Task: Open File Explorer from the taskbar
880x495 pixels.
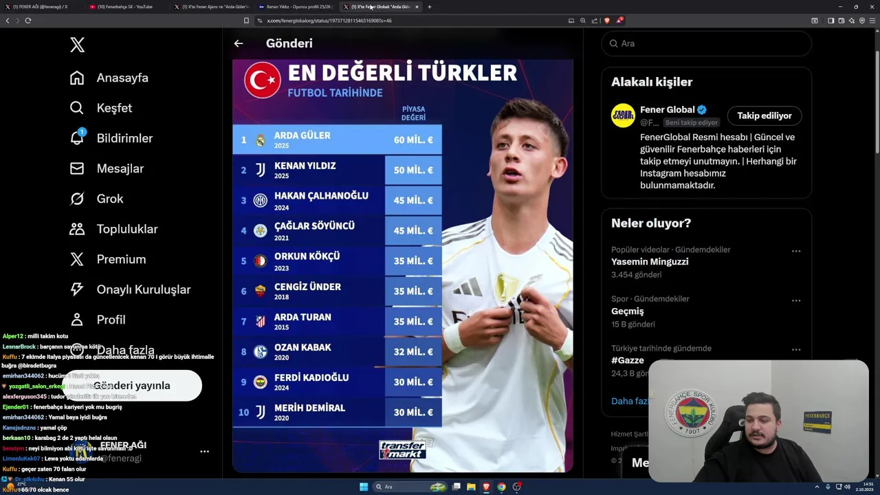Action: 471,487
